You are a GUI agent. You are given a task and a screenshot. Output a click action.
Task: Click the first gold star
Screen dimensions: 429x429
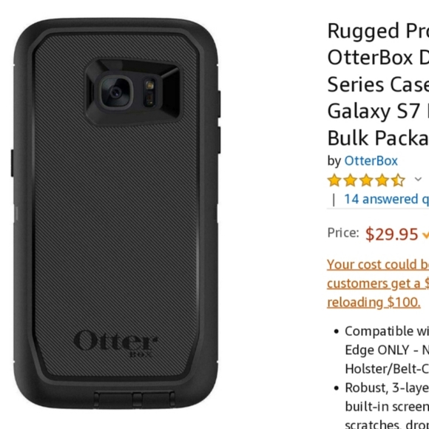click(x=334, y=180)
